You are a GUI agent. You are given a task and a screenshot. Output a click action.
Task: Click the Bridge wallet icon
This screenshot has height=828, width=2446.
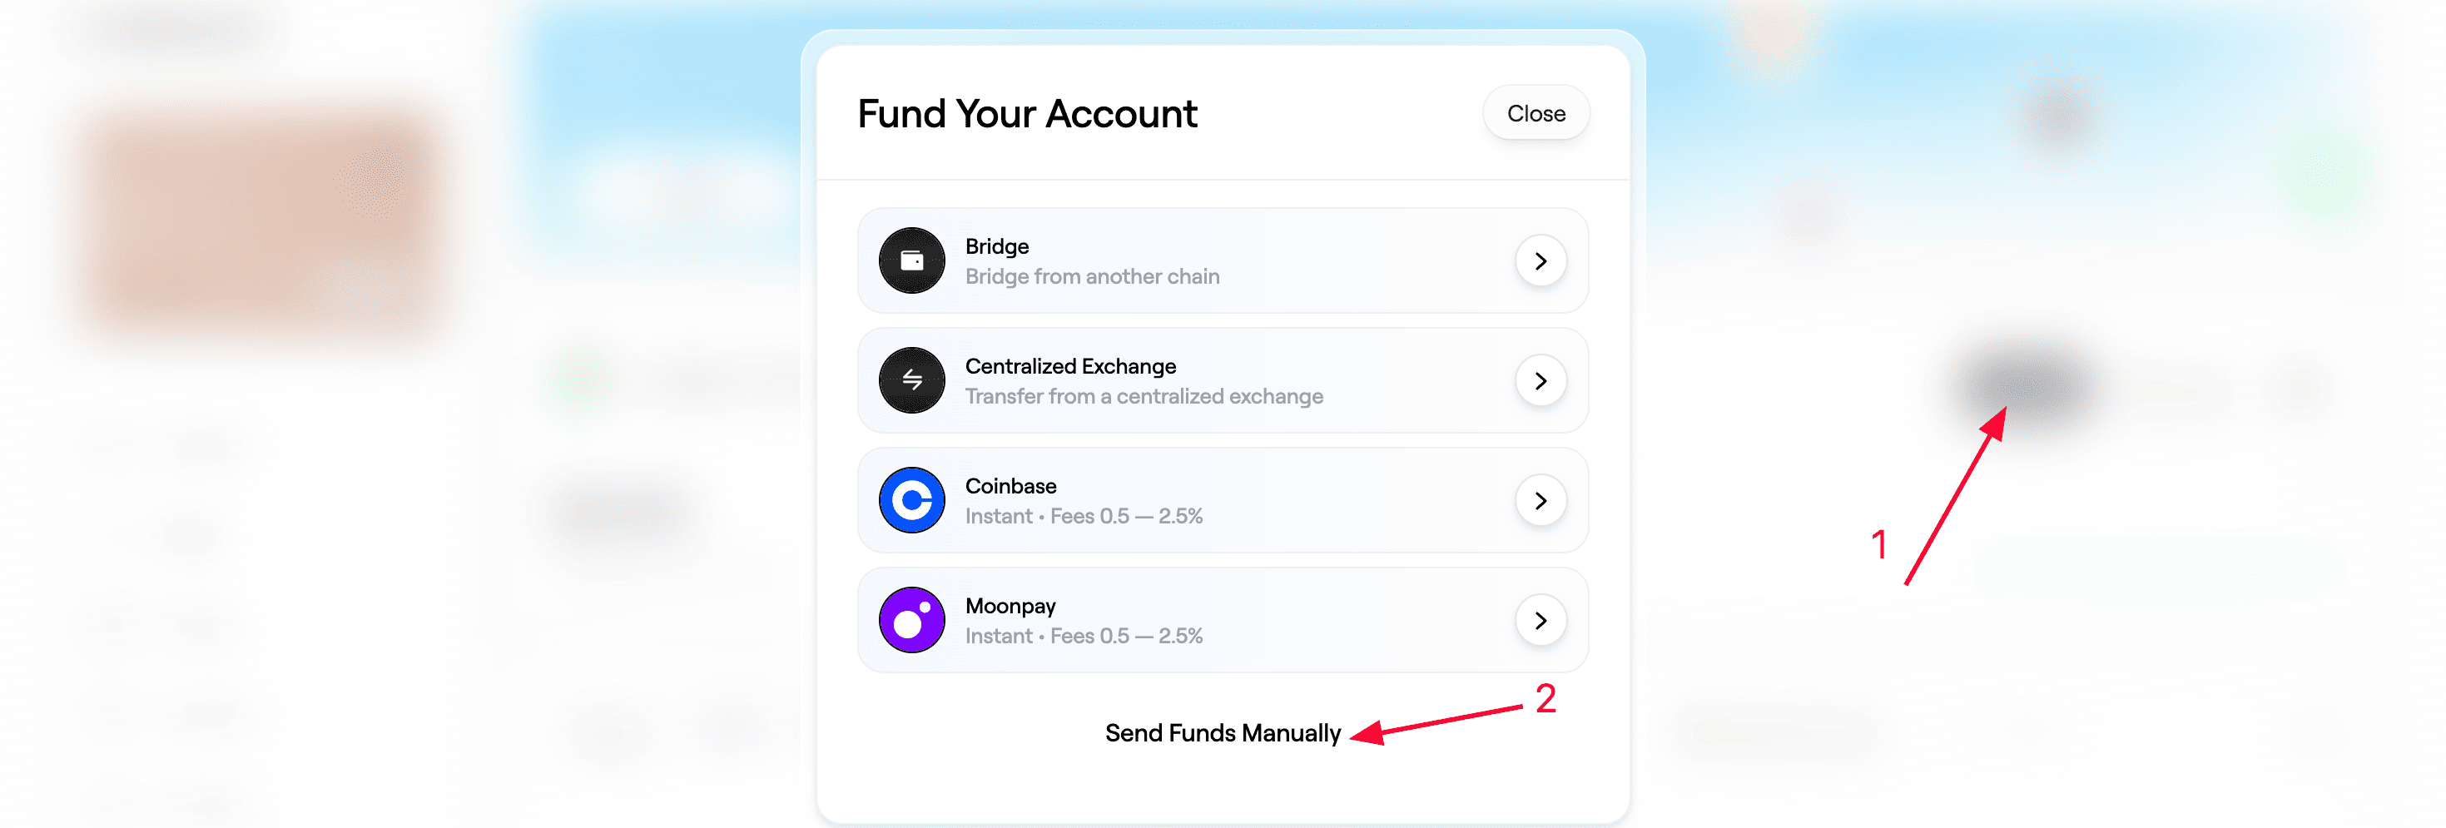(911, 260)
